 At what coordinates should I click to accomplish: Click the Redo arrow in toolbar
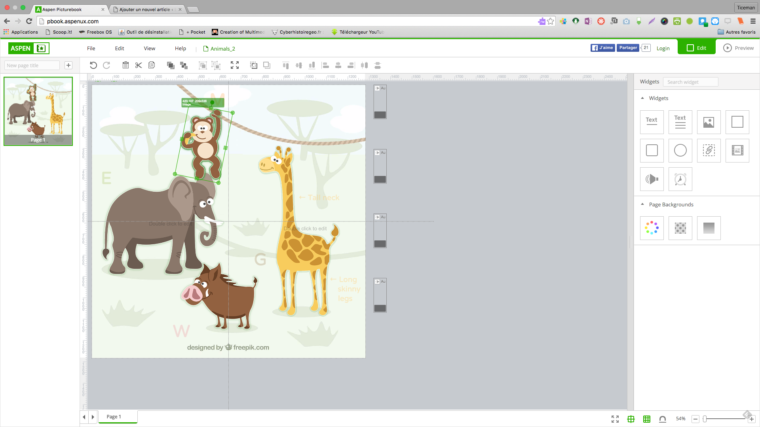pos(106,65)
